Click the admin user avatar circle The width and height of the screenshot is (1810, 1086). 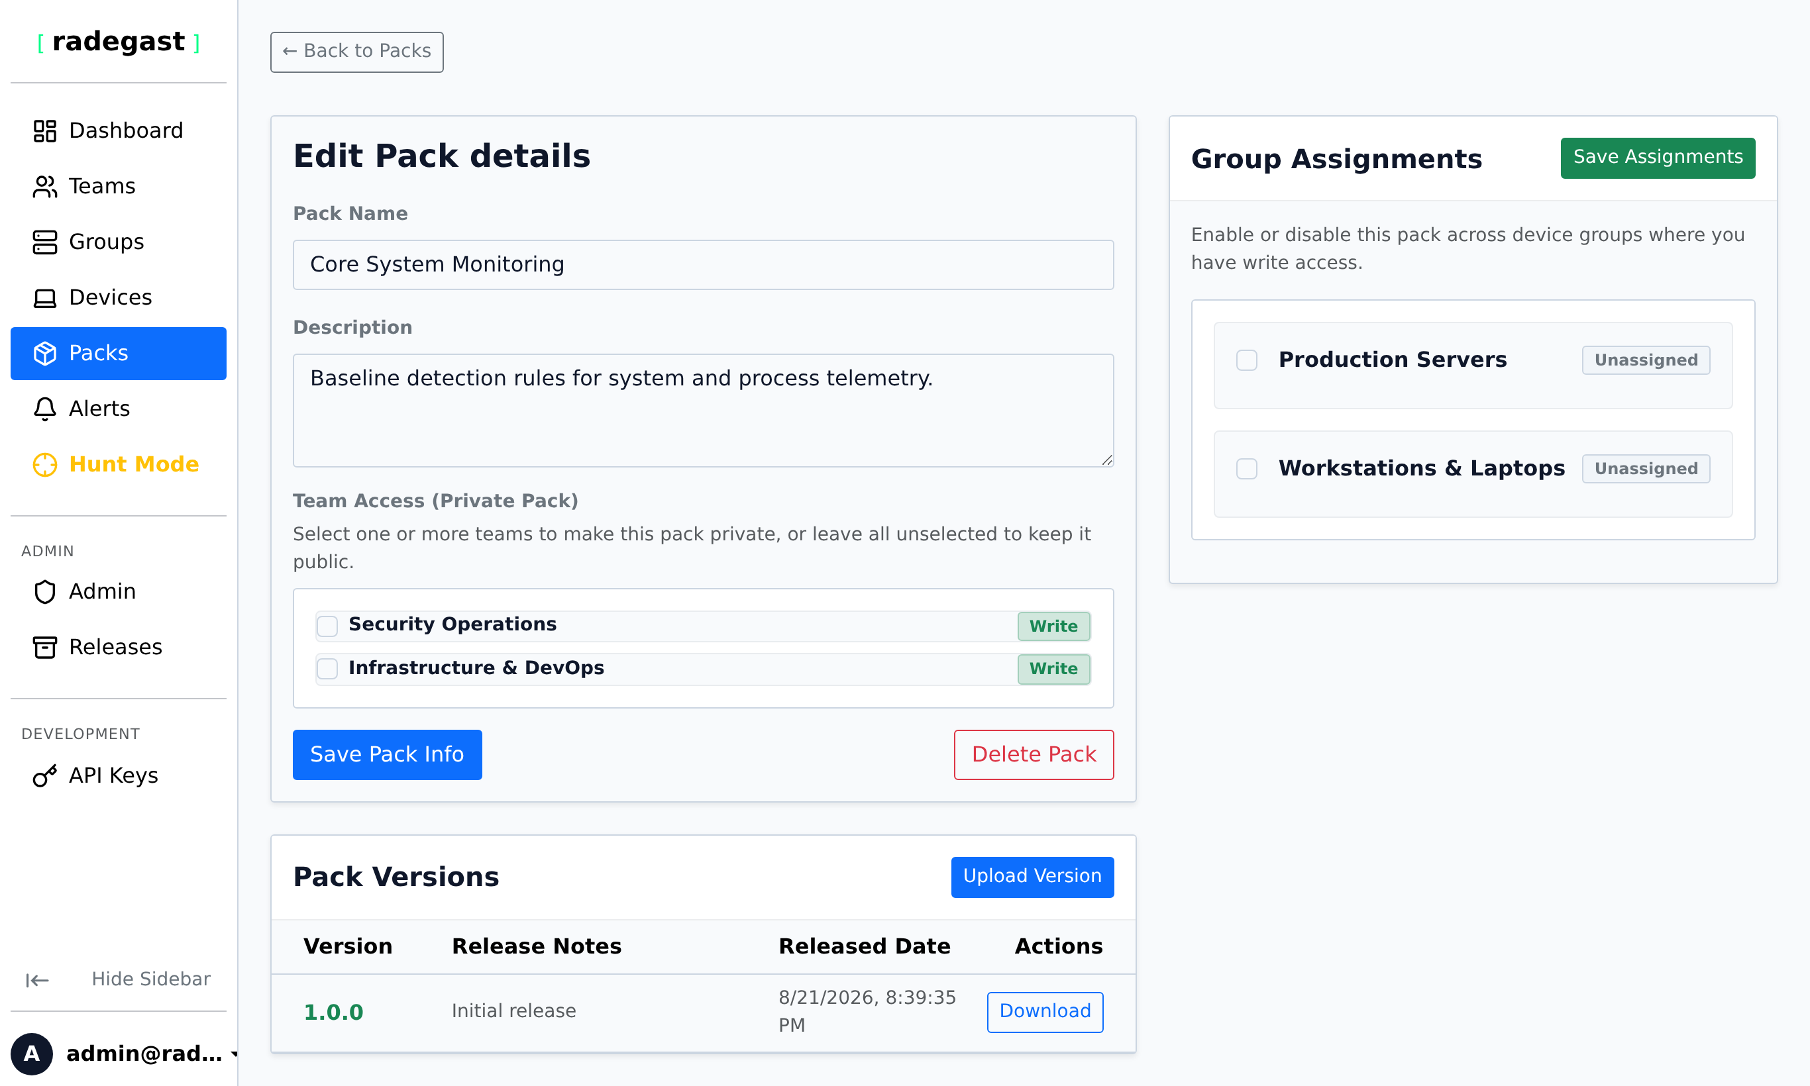point(32,1054)
